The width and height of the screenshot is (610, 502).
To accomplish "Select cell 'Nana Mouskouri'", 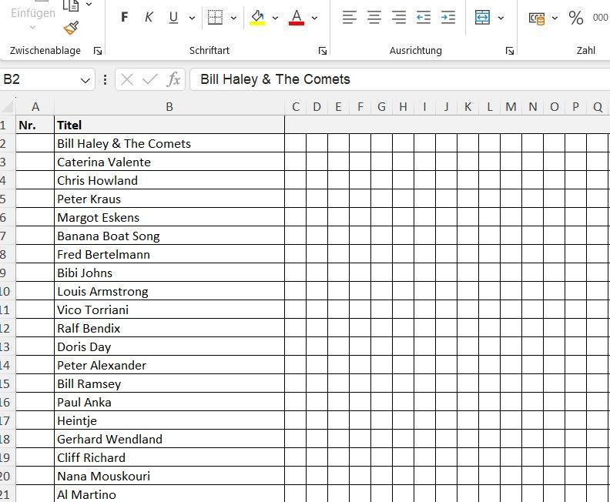I will (169, 476).
